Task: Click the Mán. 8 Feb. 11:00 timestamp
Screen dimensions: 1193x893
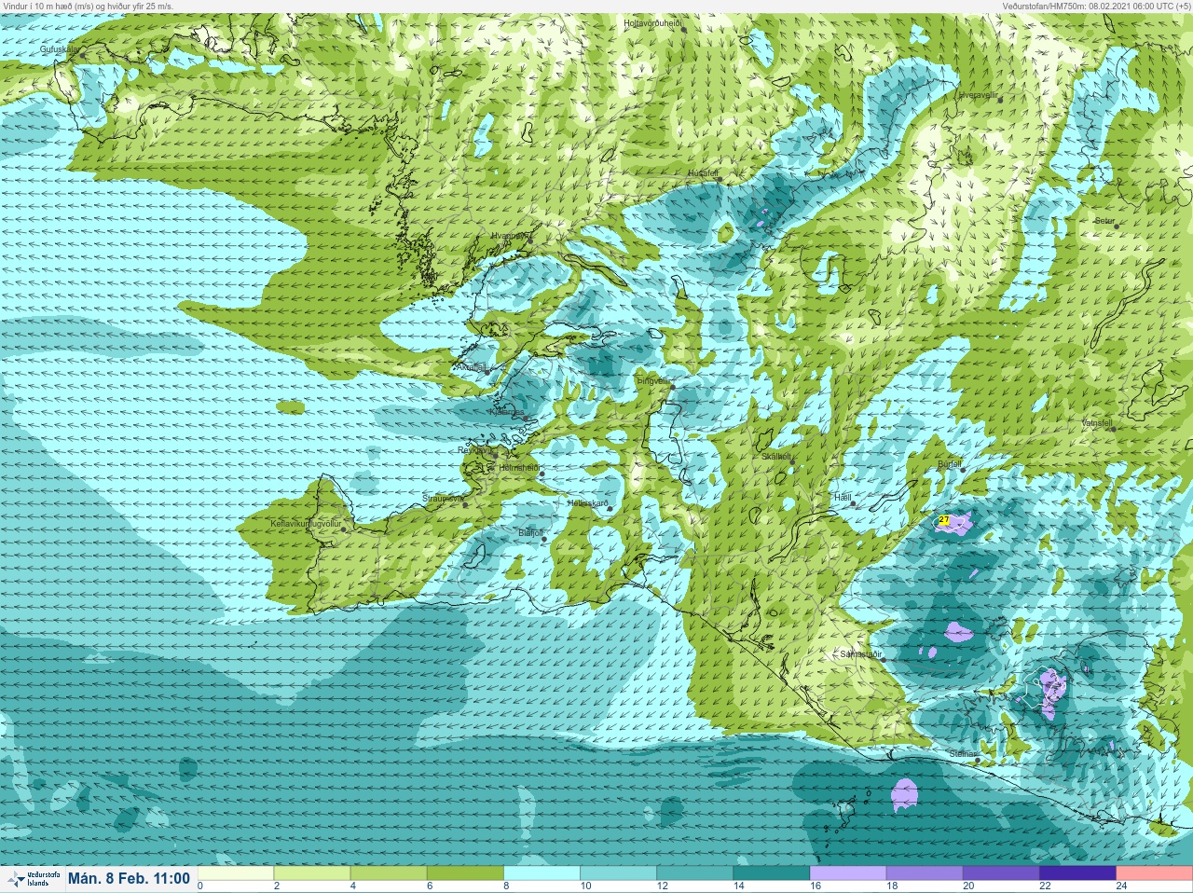Action: [129, 878]
